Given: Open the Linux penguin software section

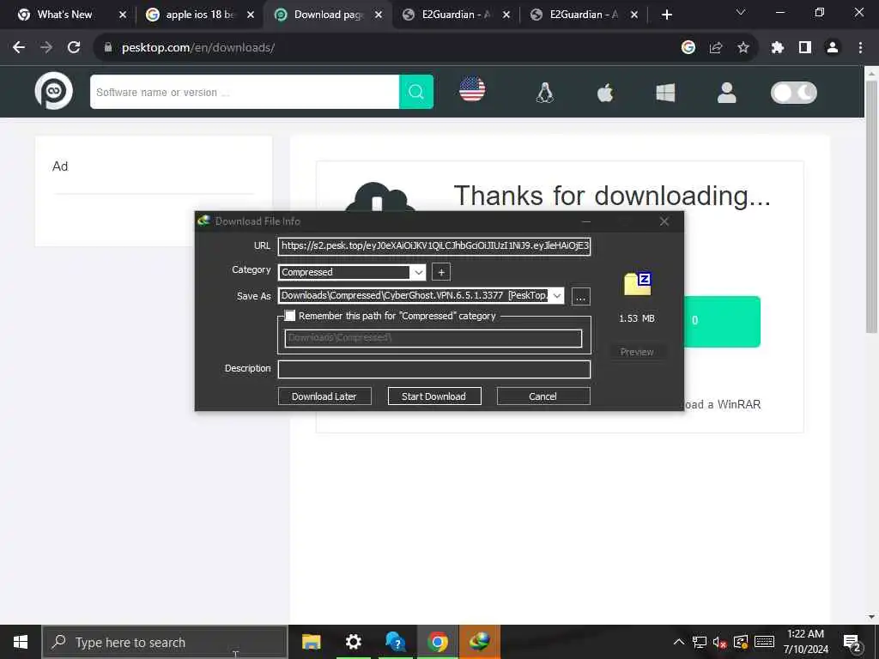Looking at the screenshot, I should [x=545, y=93].
